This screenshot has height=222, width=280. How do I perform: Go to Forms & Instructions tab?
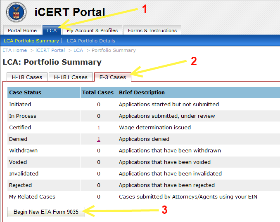tap(152, 30)
